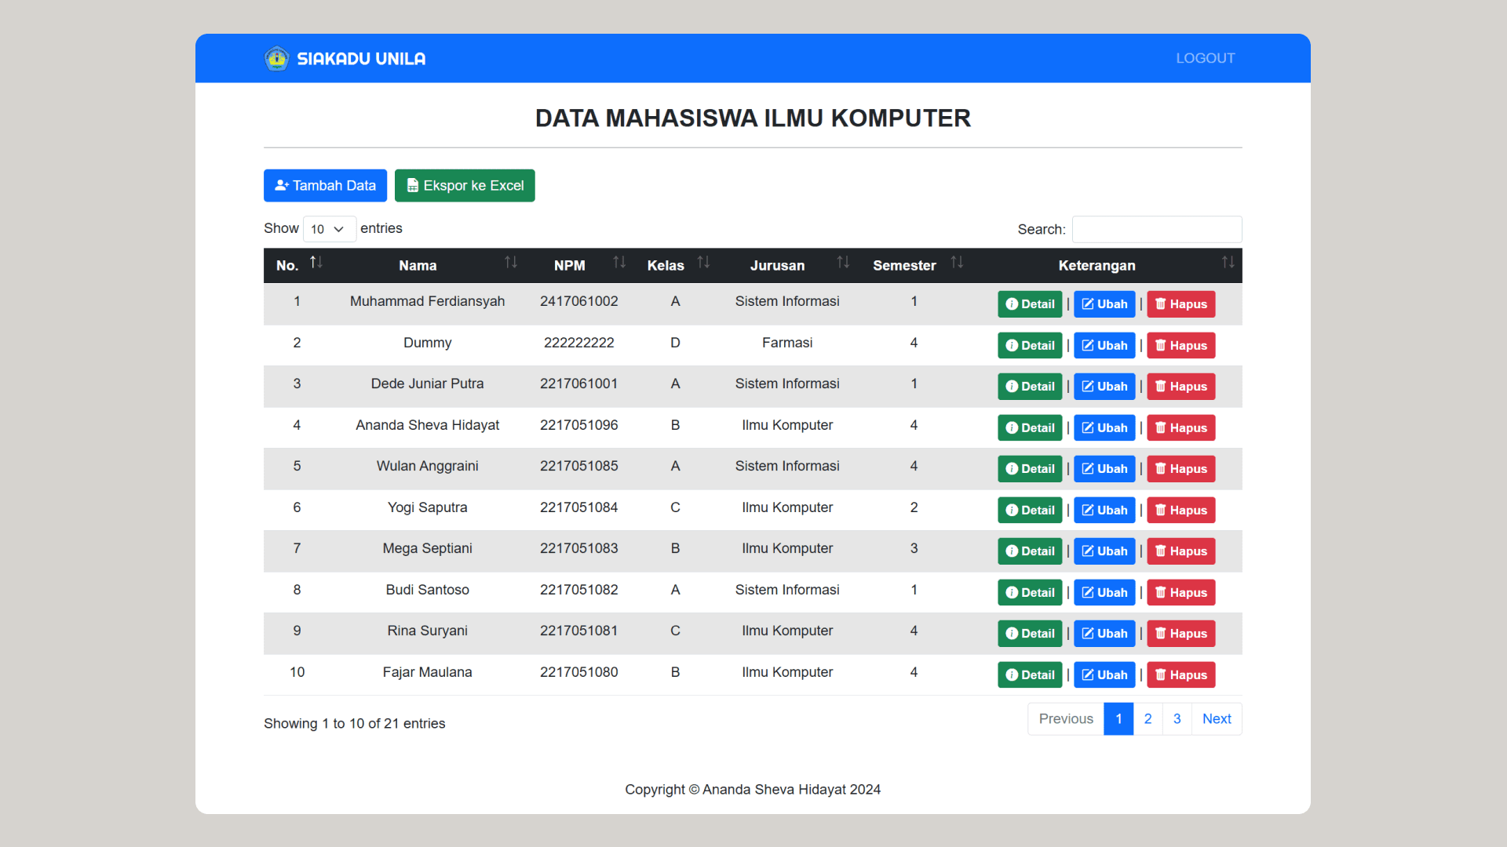This screenshot has height=847, width=1507.
Task: Export table with Ekspor ke Excel
Action: (x=465, y=186)
